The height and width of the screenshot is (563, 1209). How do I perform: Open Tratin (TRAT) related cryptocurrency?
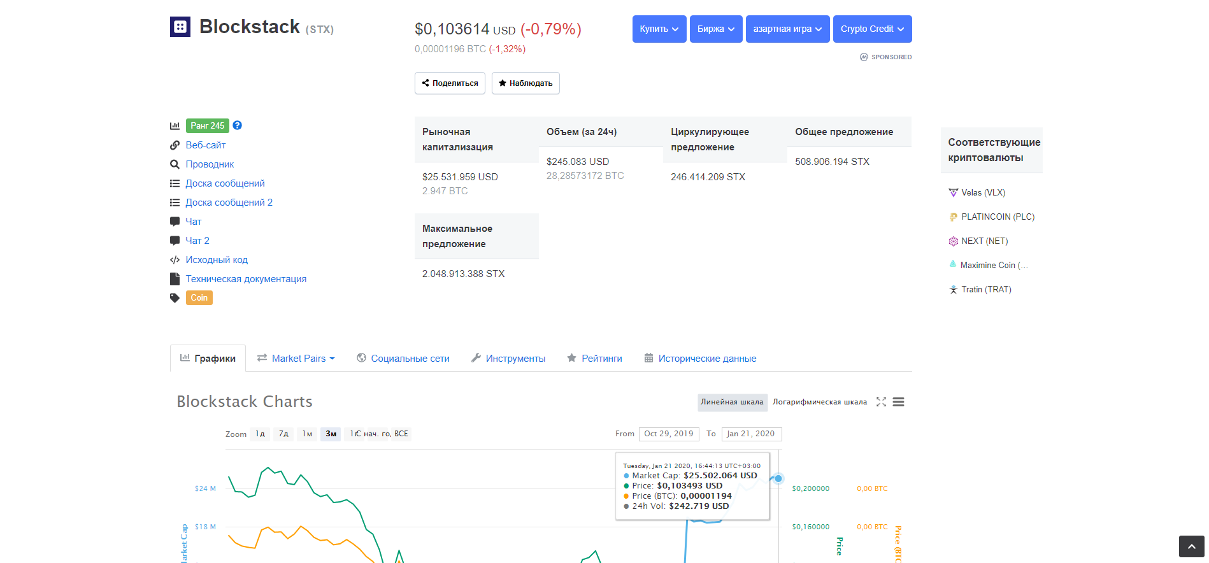tap(986, 289)
